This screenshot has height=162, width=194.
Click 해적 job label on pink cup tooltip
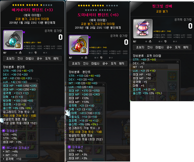tap(186, 47)
